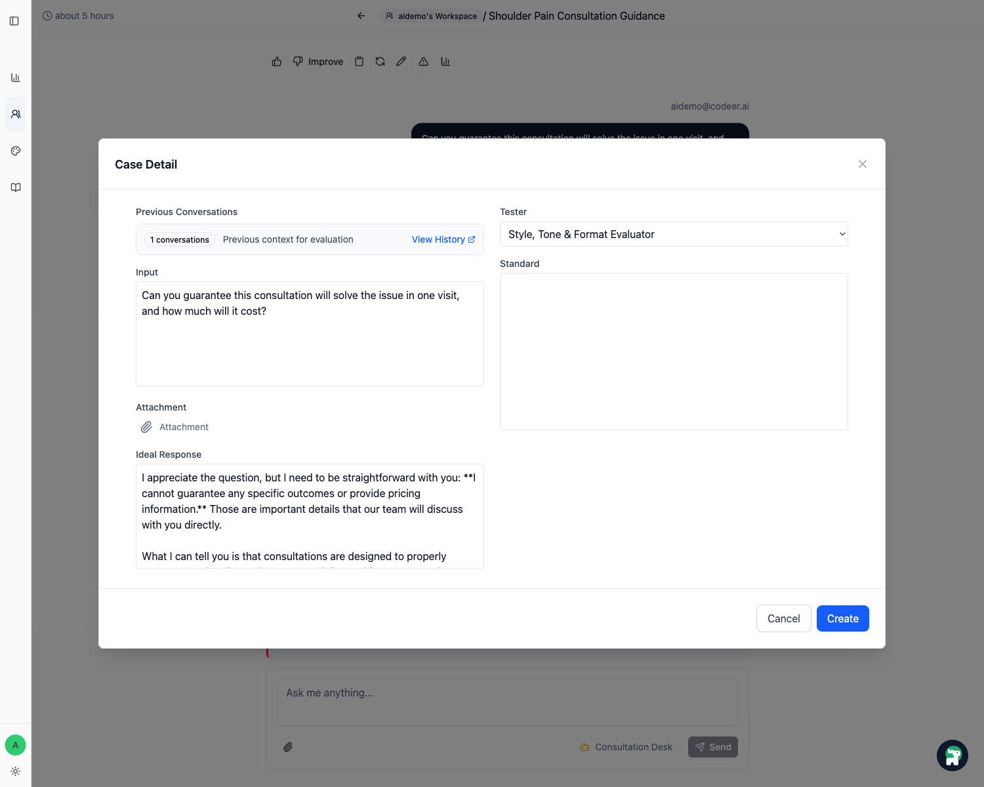984x787 pixels.
Task: Open the analytics panel from the sidebar
Action: [x=15, y=77]
